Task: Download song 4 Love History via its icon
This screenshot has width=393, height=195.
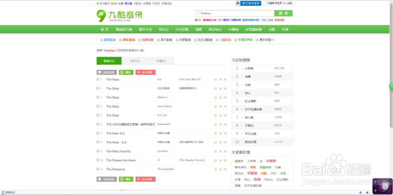Action: (225, 107)
